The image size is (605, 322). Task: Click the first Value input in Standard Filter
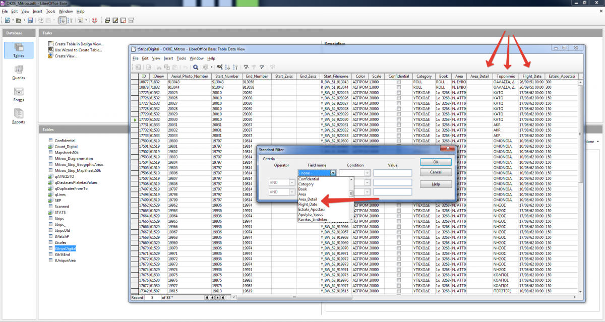click(x=393, y=173)
